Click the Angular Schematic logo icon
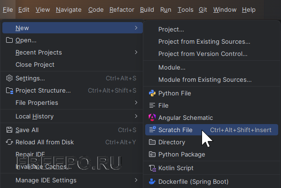The image size is (281, 188). [x=152, y=117]
